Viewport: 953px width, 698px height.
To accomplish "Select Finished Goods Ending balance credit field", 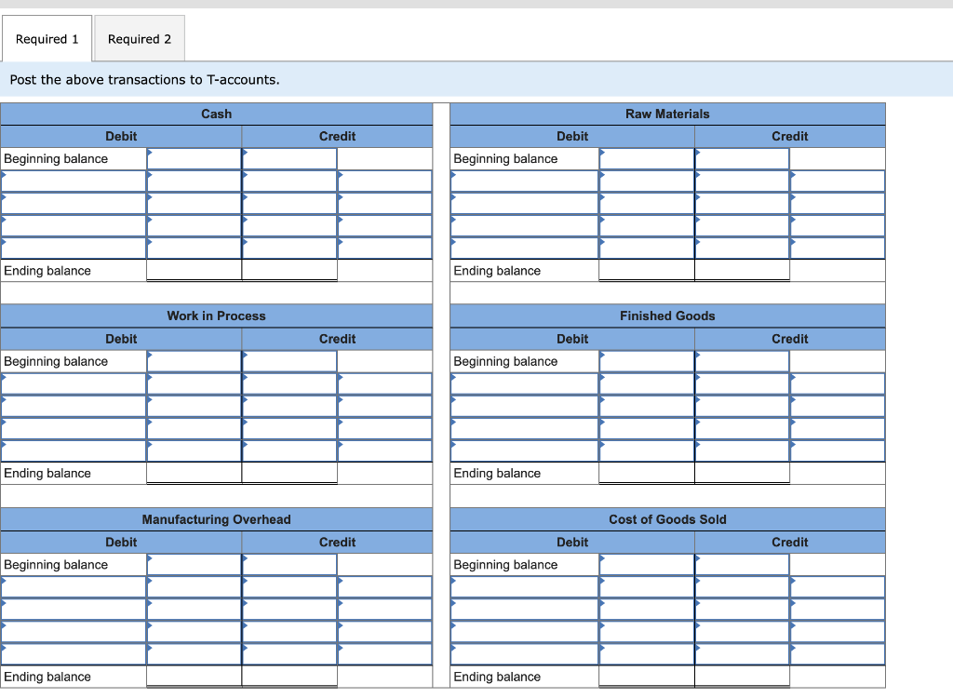I will click(742, 473).
